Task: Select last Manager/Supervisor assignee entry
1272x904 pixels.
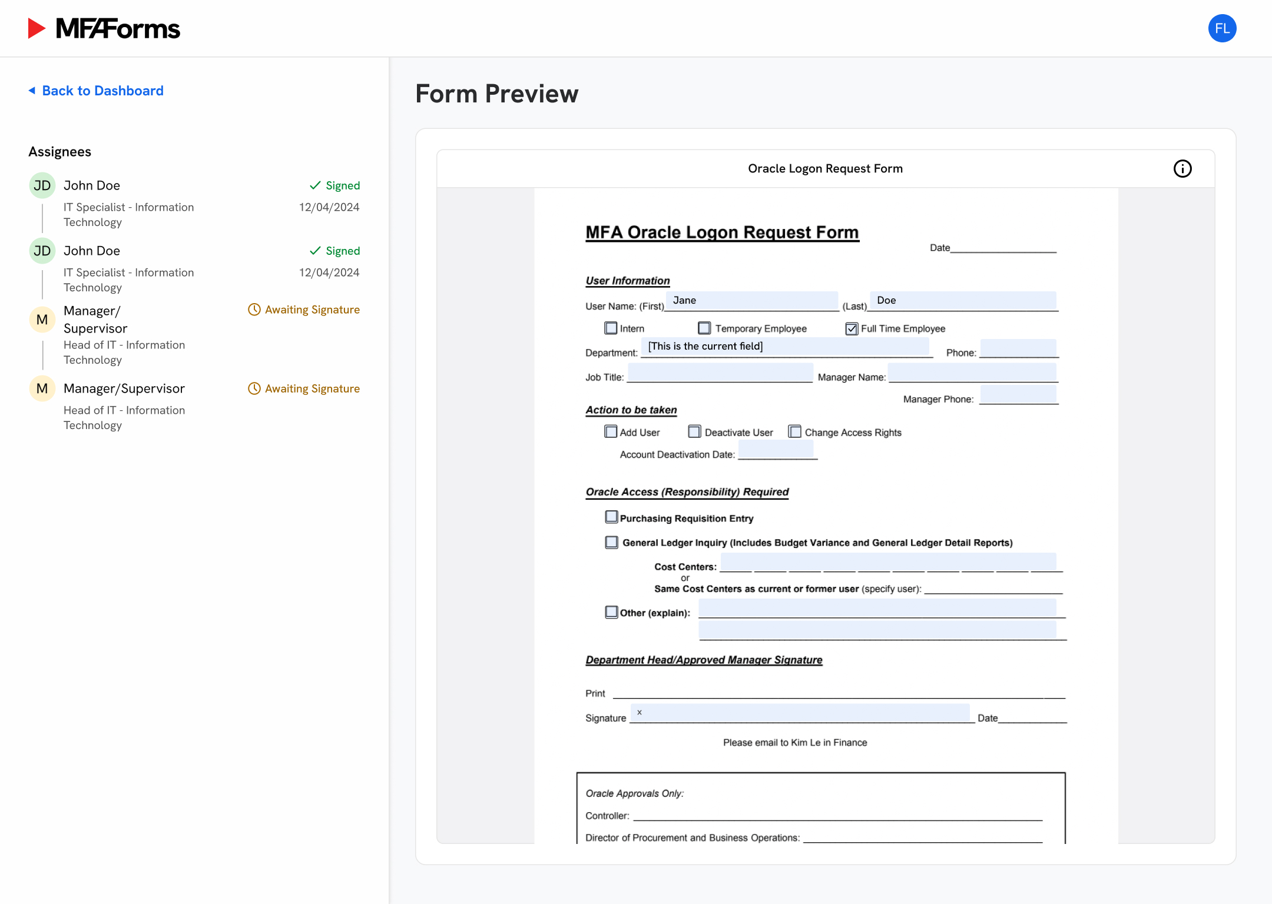Action: point(124,389)
